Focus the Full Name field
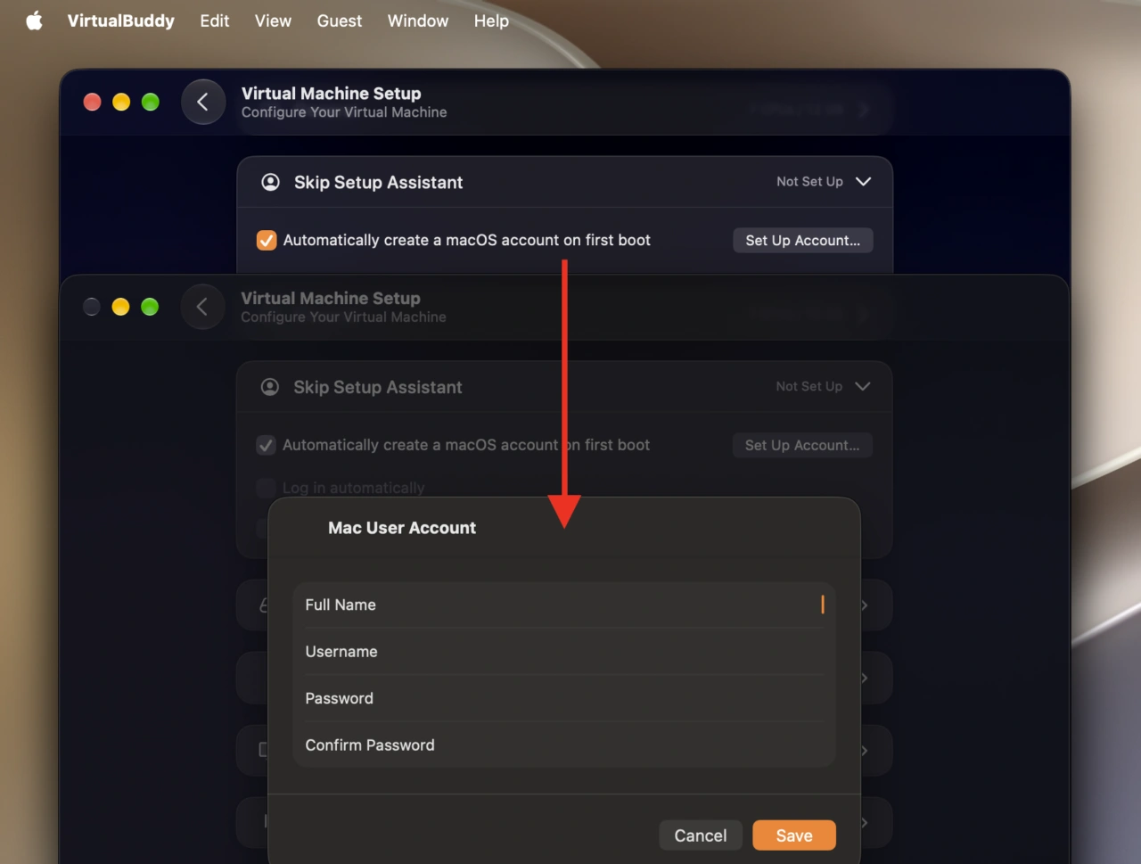The height and width of the screenshot is (864, 1141). (564, 605)
